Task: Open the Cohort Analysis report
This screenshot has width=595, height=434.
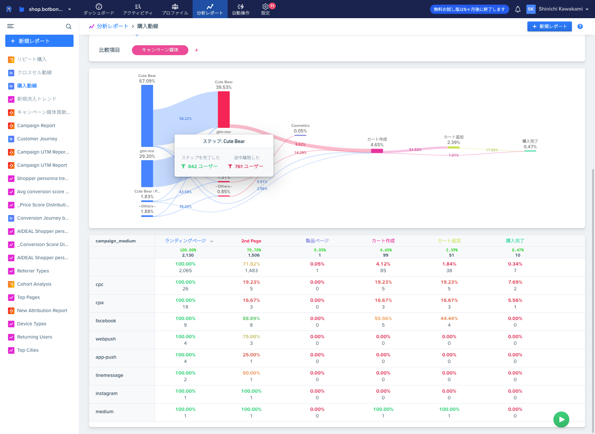Action: [34, 284]
